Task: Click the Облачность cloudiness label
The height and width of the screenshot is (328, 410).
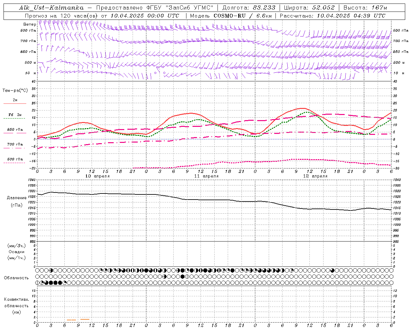Action: pyautogui.click(x=16, y=278)
